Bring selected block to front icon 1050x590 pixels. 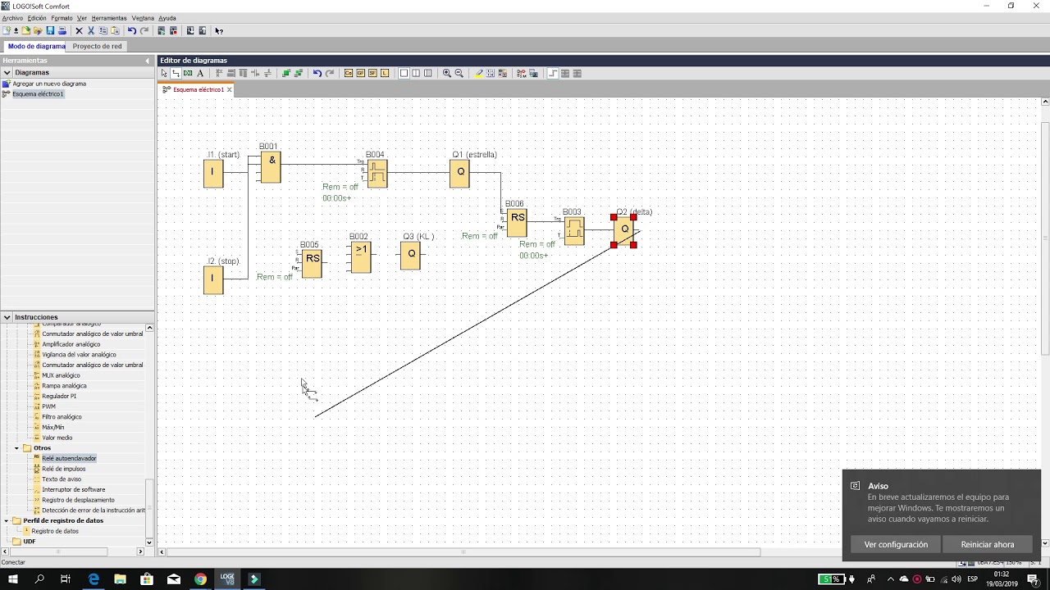285,73
